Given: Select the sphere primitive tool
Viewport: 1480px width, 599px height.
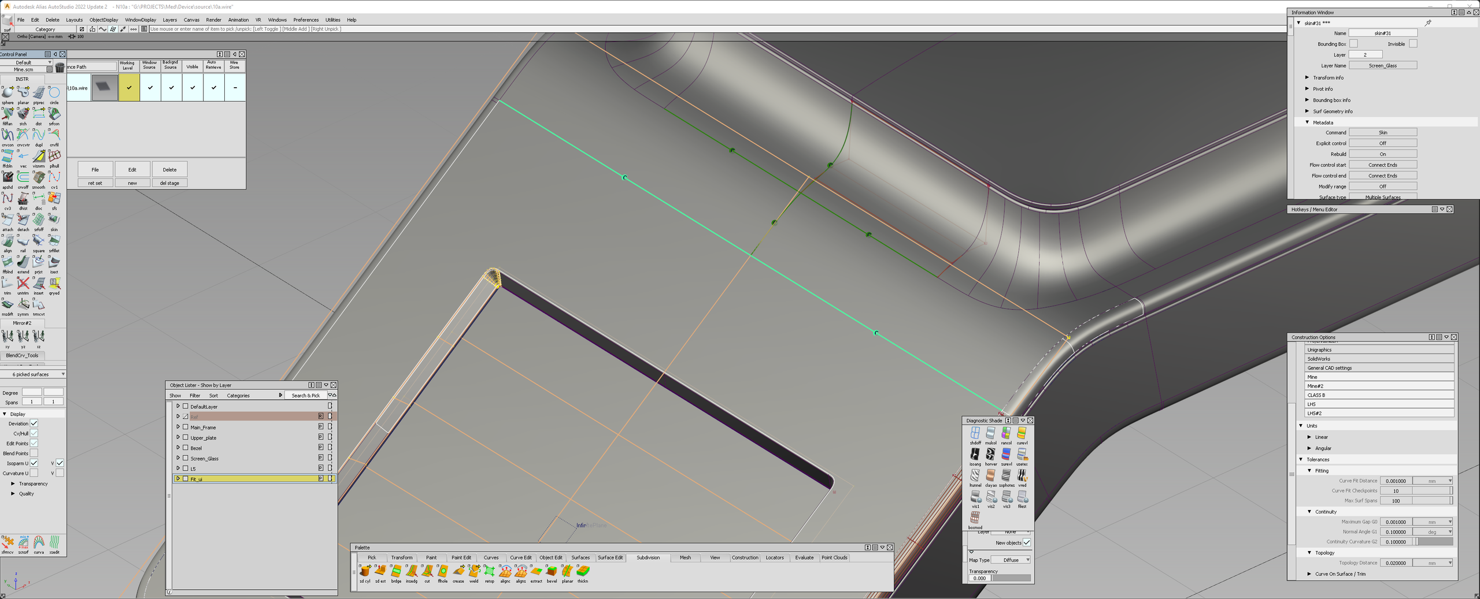Looking at the screenshot, I should click(x=8, y=93).
